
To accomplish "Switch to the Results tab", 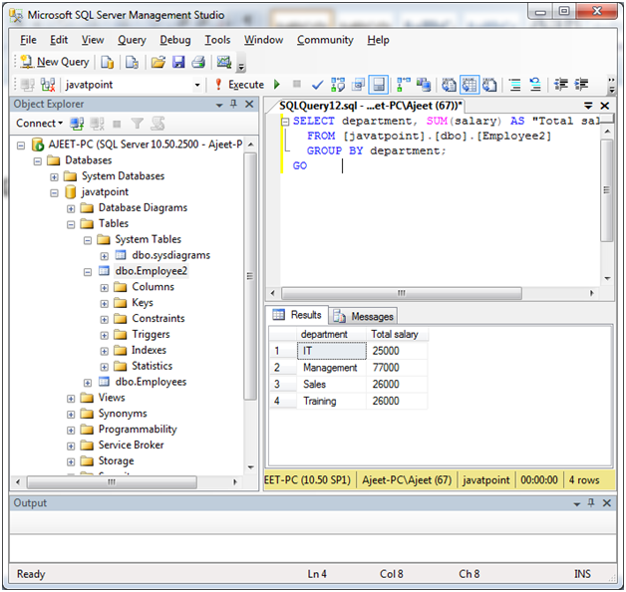I will 297,315.
